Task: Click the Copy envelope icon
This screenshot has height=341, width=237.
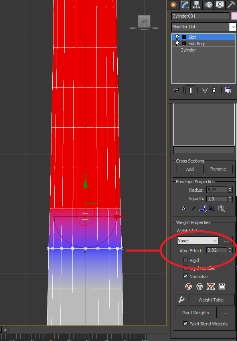Action: 212,208
